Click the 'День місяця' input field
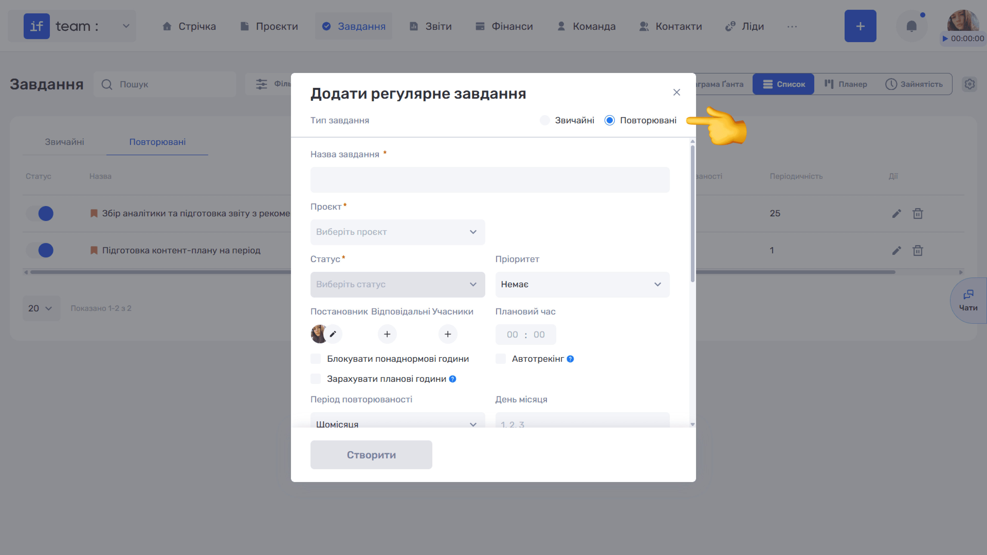987x555 pixels. (582, 420)
